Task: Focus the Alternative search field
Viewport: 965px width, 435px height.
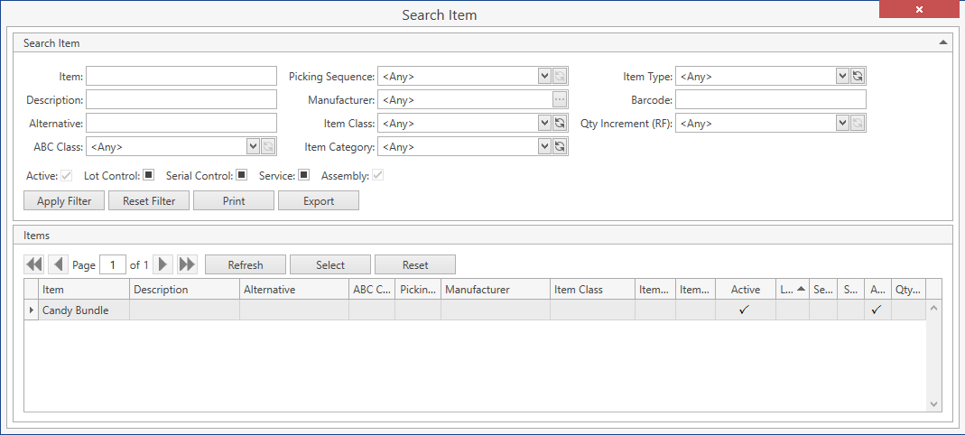Action: 181,123
